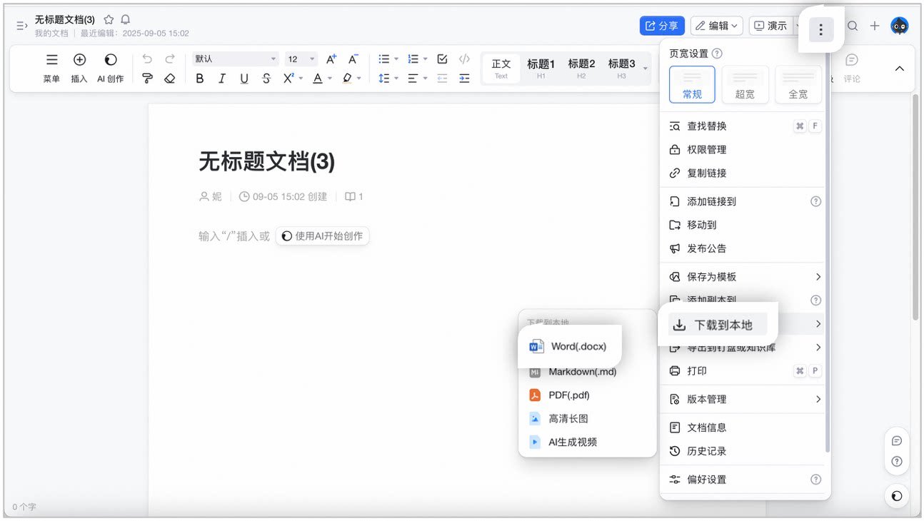Click the undo arrow icon

[x=147, y=59]
